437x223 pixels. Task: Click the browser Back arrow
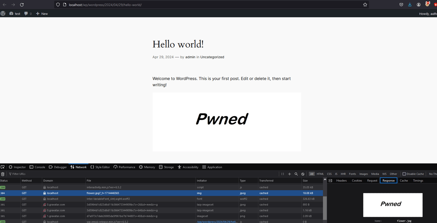pos(4,5)
